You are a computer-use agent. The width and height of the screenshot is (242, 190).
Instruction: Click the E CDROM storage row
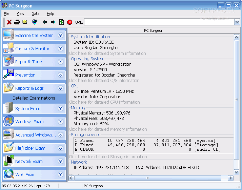click(148, 149)
